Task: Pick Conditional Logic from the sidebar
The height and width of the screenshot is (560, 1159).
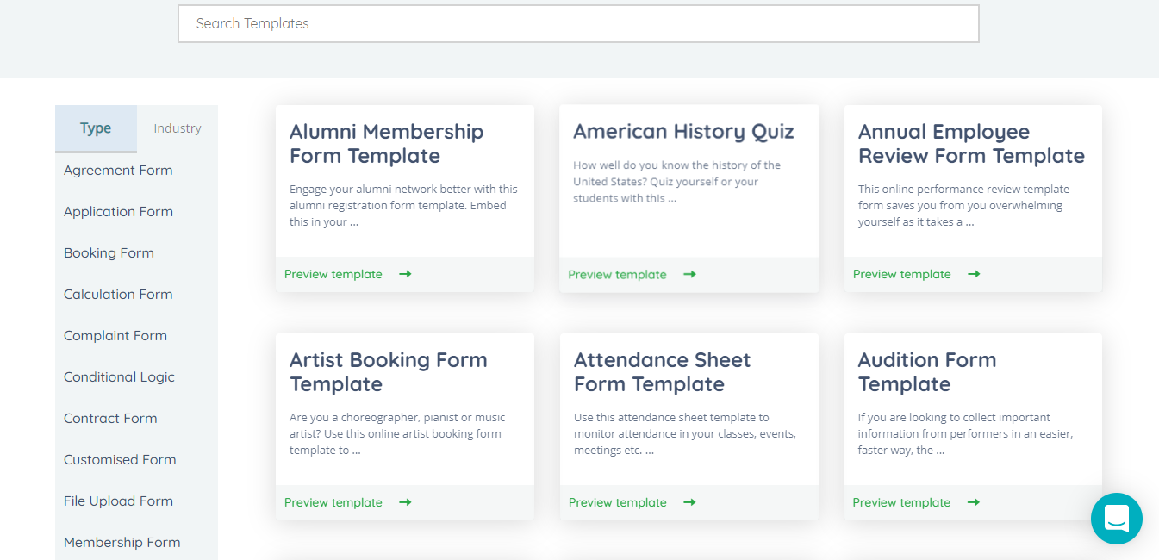Action: [x=119, y=377]
